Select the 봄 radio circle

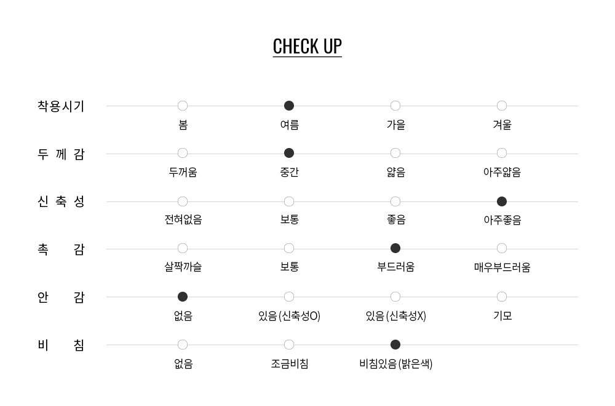[x=183, y=106]
